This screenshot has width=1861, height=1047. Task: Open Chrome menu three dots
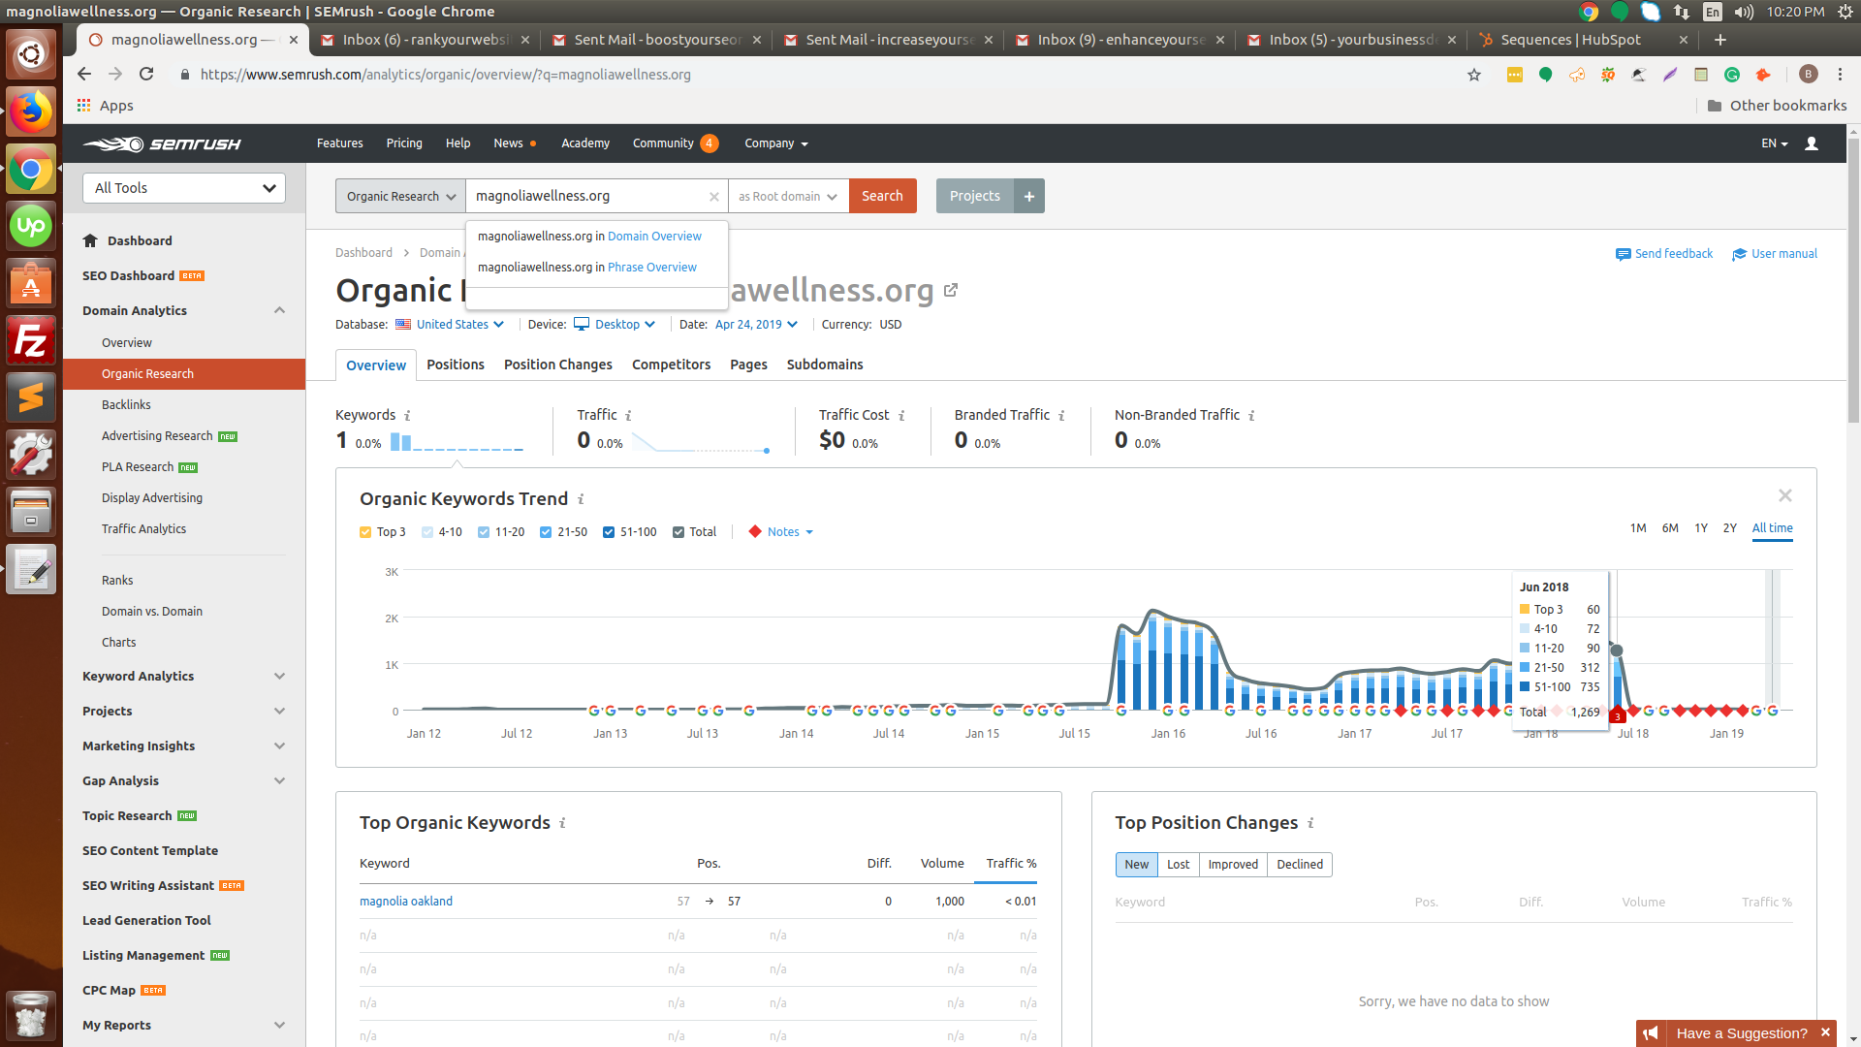coord(1841,75)
